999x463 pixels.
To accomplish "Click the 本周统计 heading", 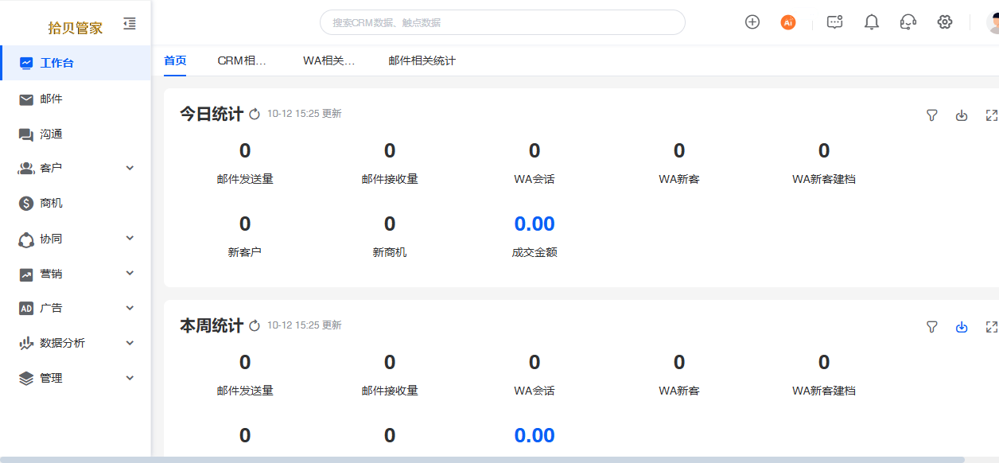I will [x=212, y=326].
